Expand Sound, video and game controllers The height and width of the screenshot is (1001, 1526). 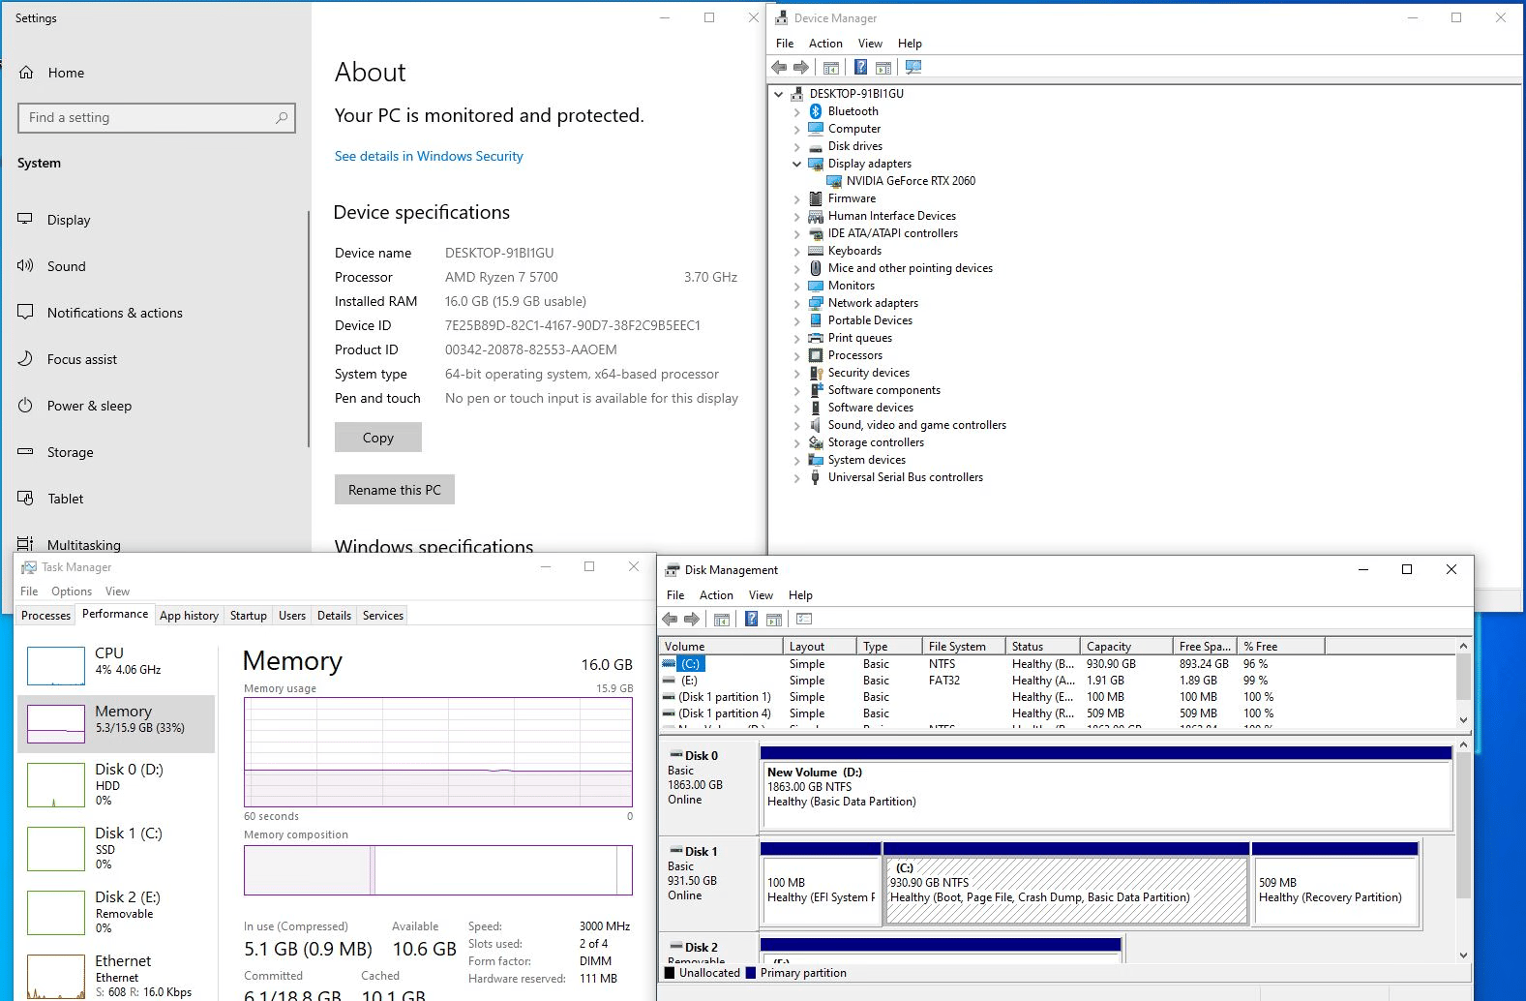tap(796, 426)
